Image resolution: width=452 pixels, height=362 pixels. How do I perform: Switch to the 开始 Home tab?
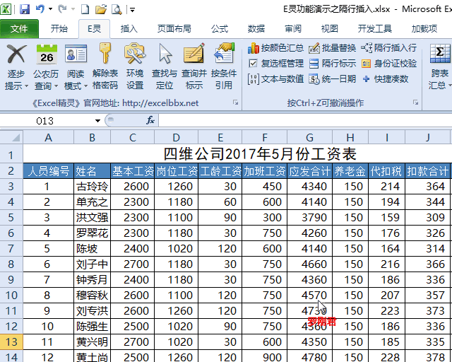(x=59, y=28)
